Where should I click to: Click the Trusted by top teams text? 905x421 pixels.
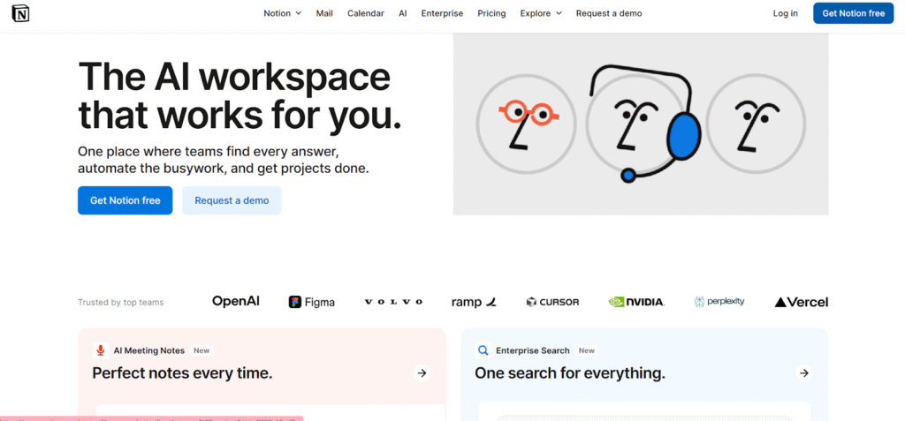click(120, 302)
